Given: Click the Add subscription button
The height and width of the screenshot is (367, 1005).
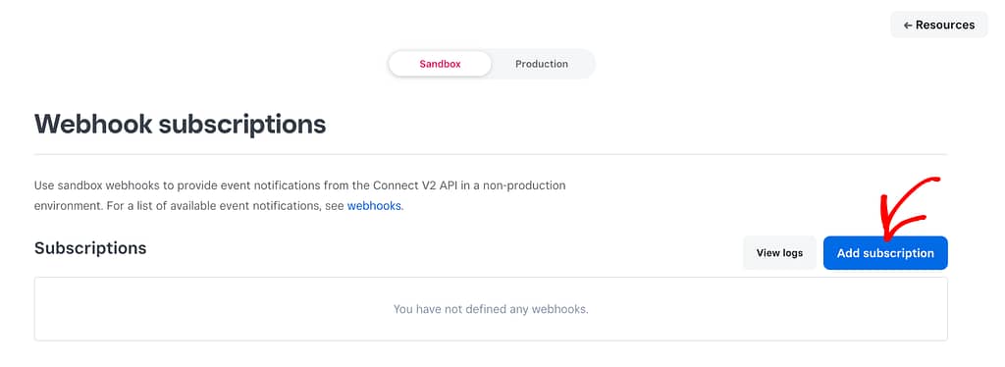Looking at the screenshot, I should click(x=885, y=253).
